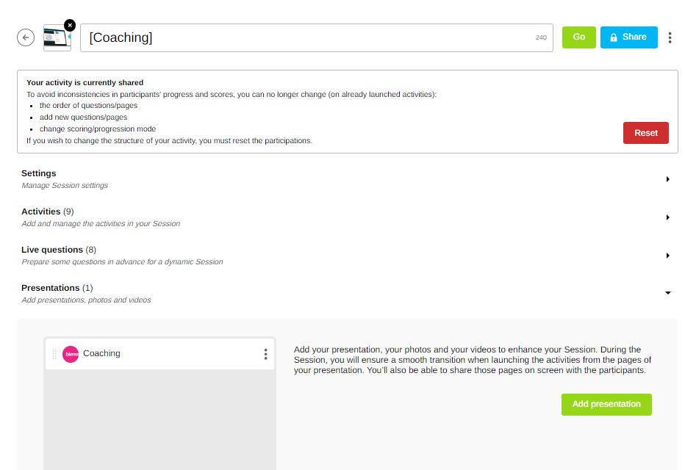Expand the Live questions section arrow
685x470 pixels.
click(x=667, y=256)
